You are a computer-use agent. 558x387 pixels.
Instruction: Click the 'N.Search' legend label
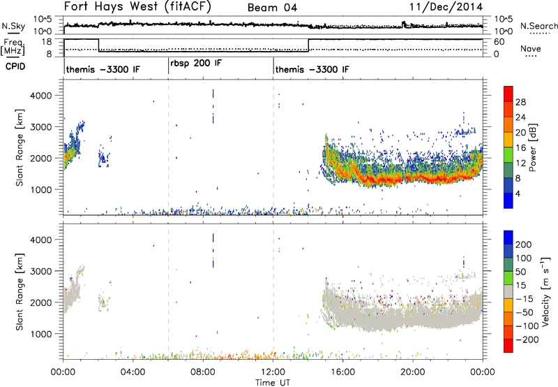click(x=538, y=26)
